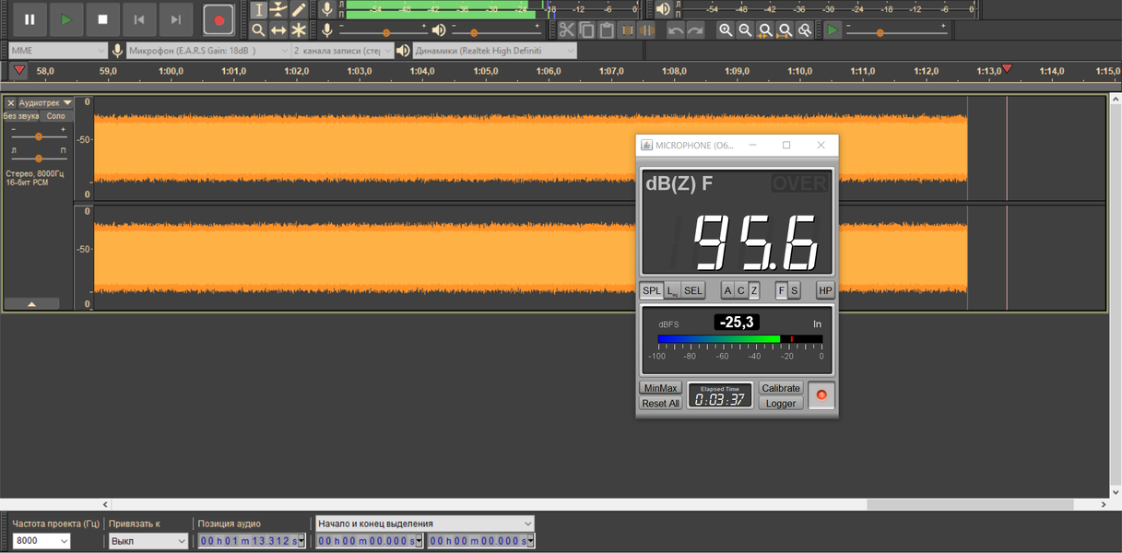
Task: Start recording in the sound meter window
Action: pyautogui.click(x=821, y=395)
